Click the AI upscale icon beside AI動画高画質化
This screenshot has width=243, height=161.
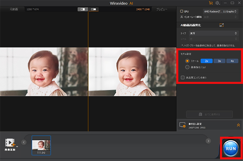(222, 25)
